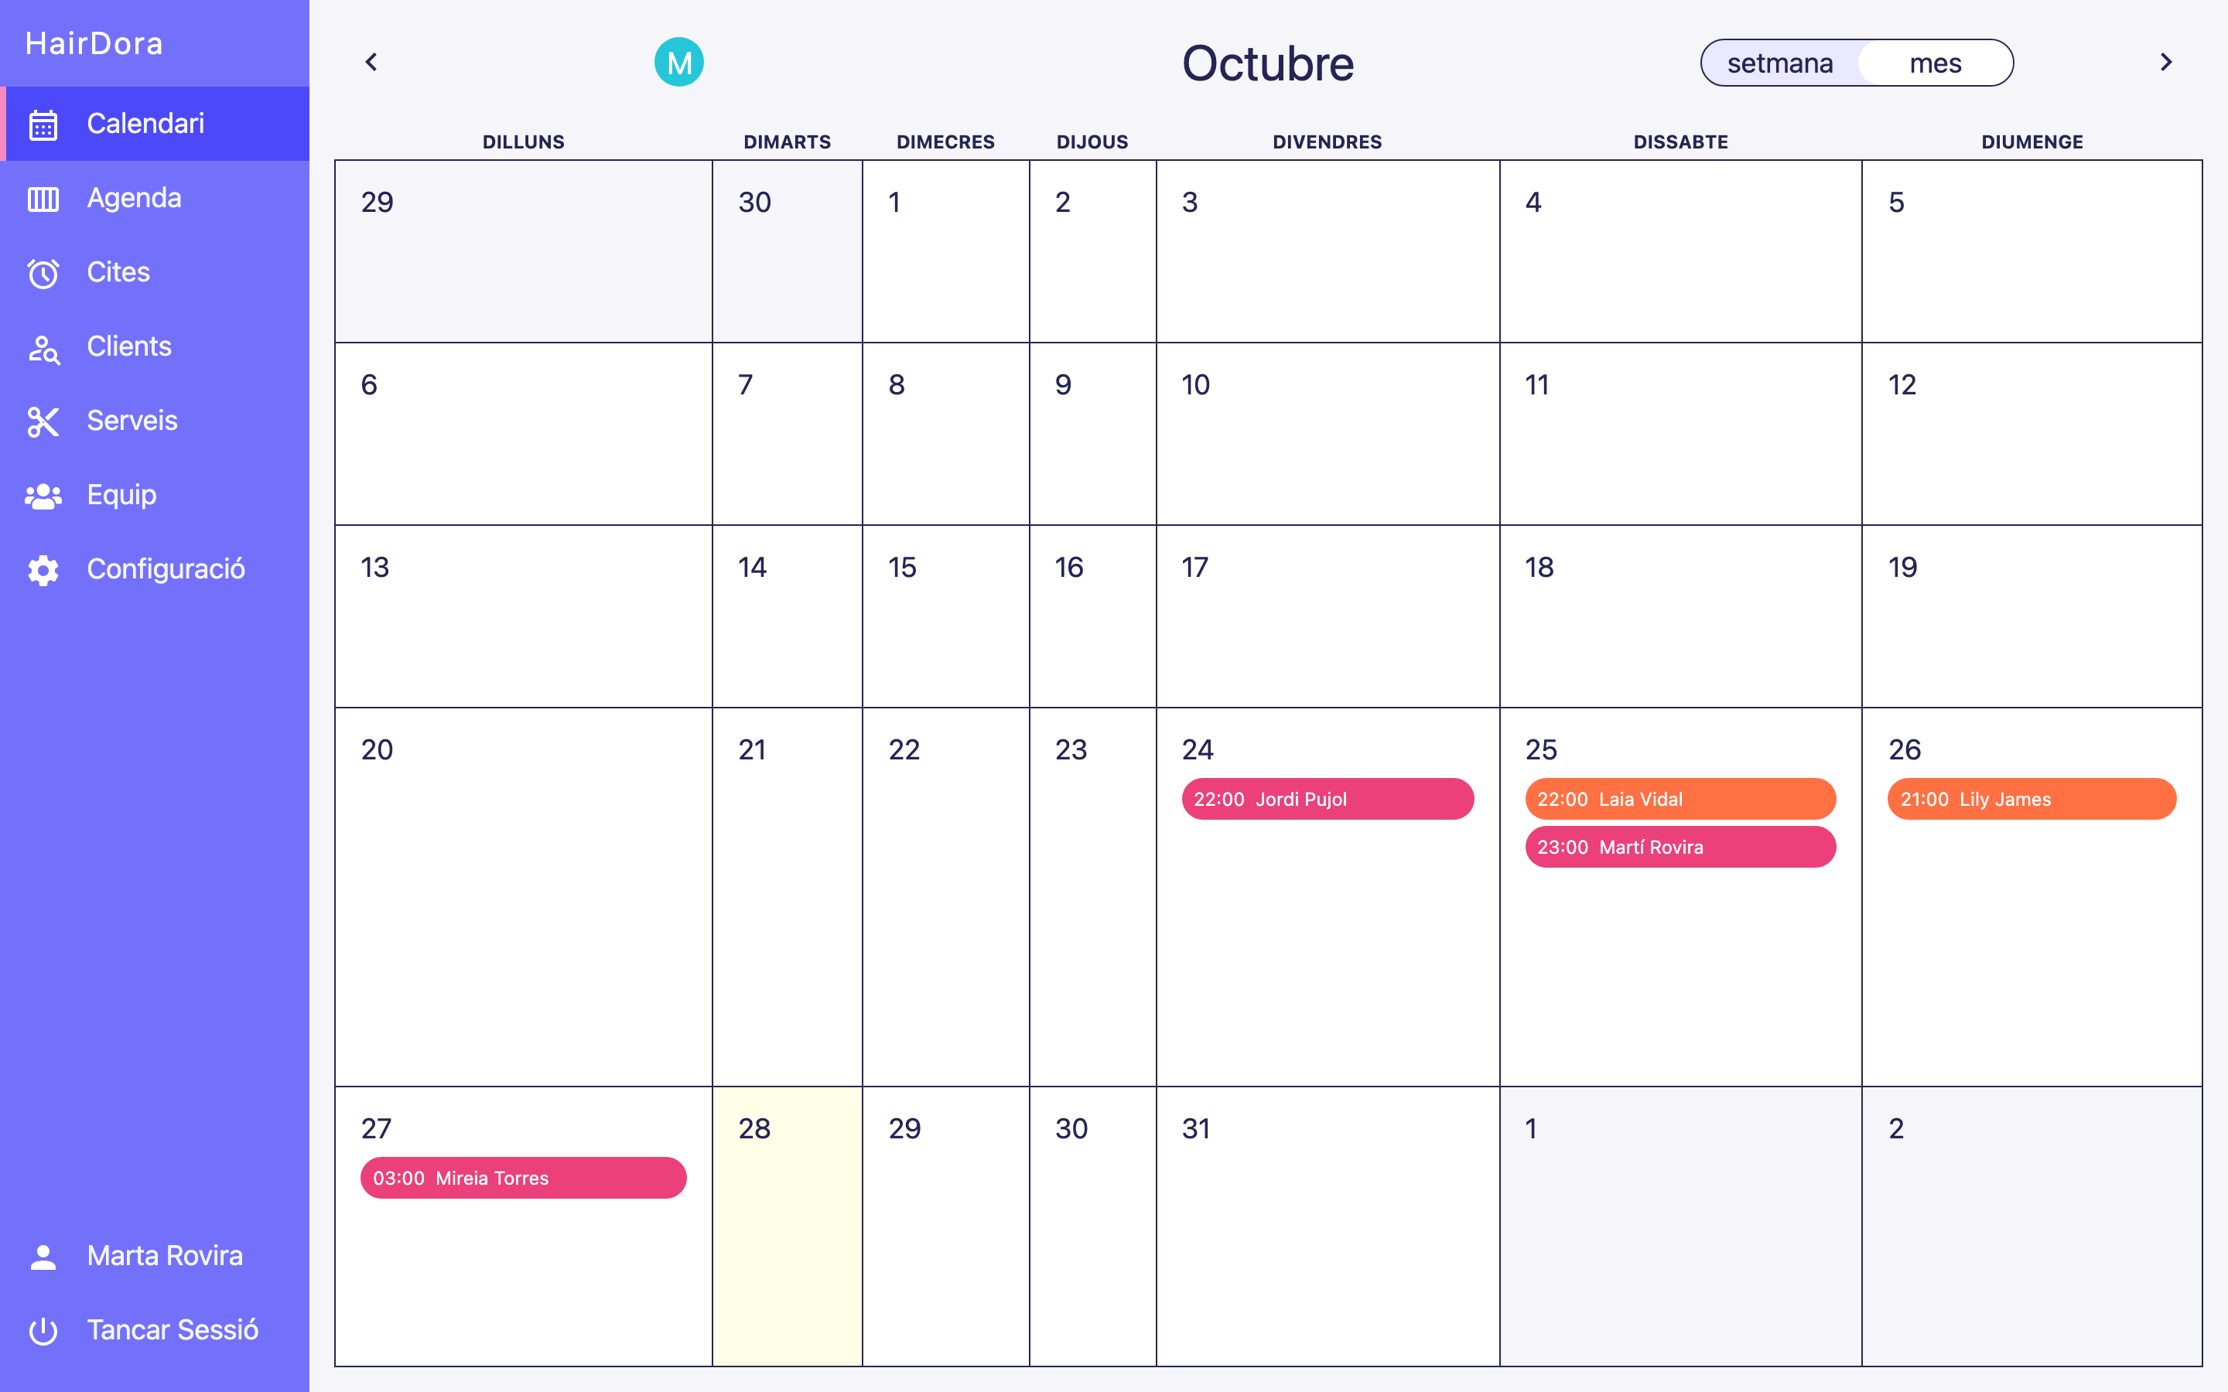Open the 22:00 Jordi Pujol appointment
Screen dimensions: 2228x1392
click(x=1327, y=799)
